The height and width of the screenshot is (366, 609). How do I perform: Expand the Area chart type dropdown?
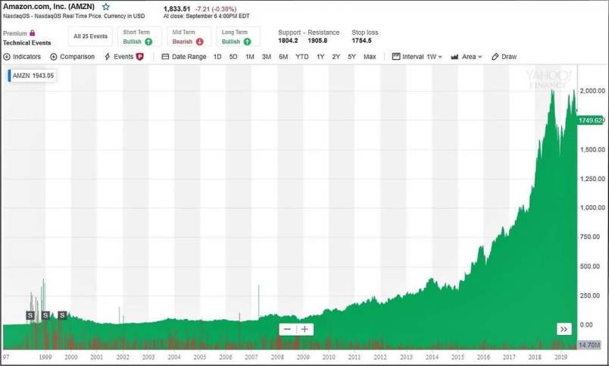coord(466,57)
